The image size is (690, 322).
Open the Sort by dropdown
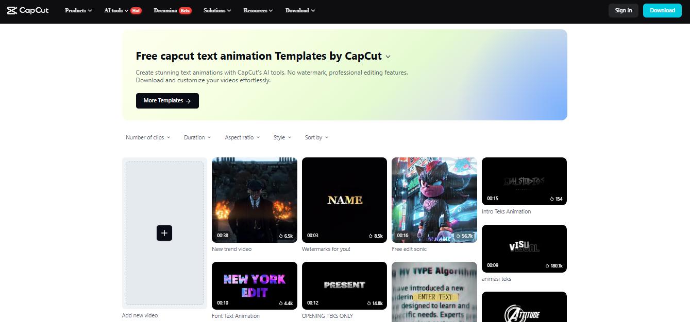click(x=316, y=137)
